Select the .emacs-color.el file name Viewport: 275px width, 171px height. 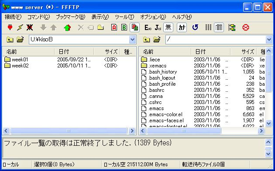click(165, 114)
